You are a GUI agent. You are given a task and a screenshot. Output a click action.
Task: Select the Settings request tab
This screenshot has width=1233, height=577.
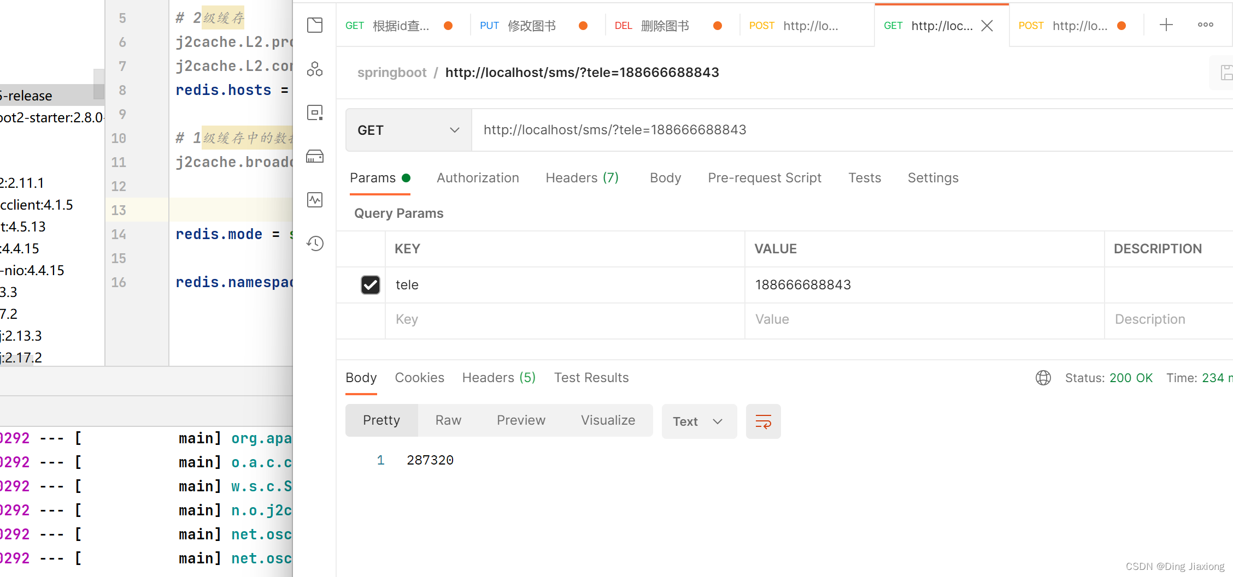point(933,178)
